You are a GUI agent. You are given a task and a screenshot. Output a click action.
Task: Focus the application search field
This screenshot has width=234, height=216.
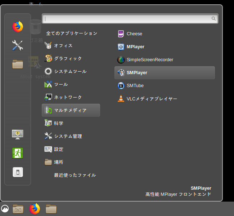pos(130,18)
